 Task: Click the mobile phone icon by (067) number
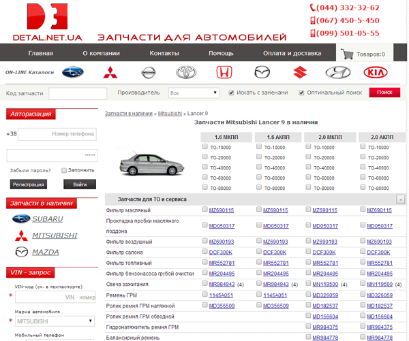point(313,20)
